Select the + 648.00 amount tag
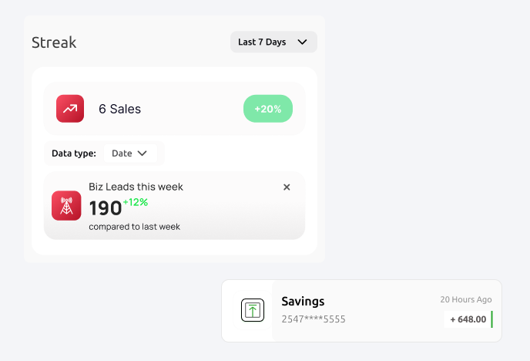530x361 pixels. pyautogui.click(x=468, y=319)
